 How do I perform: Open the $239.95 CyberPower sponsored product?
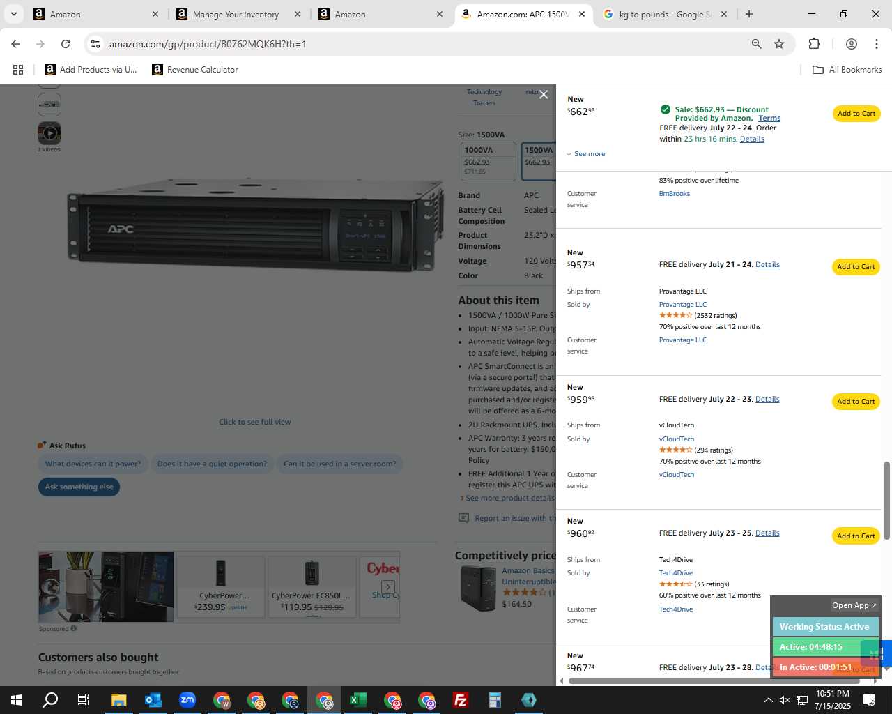(221, 586)
